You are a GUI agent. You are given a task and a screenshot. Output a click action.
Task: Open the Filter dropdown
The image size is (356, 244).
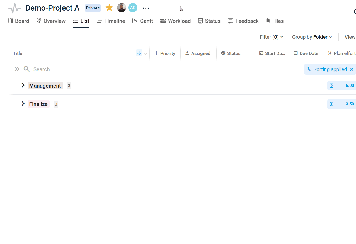[272, 37]
